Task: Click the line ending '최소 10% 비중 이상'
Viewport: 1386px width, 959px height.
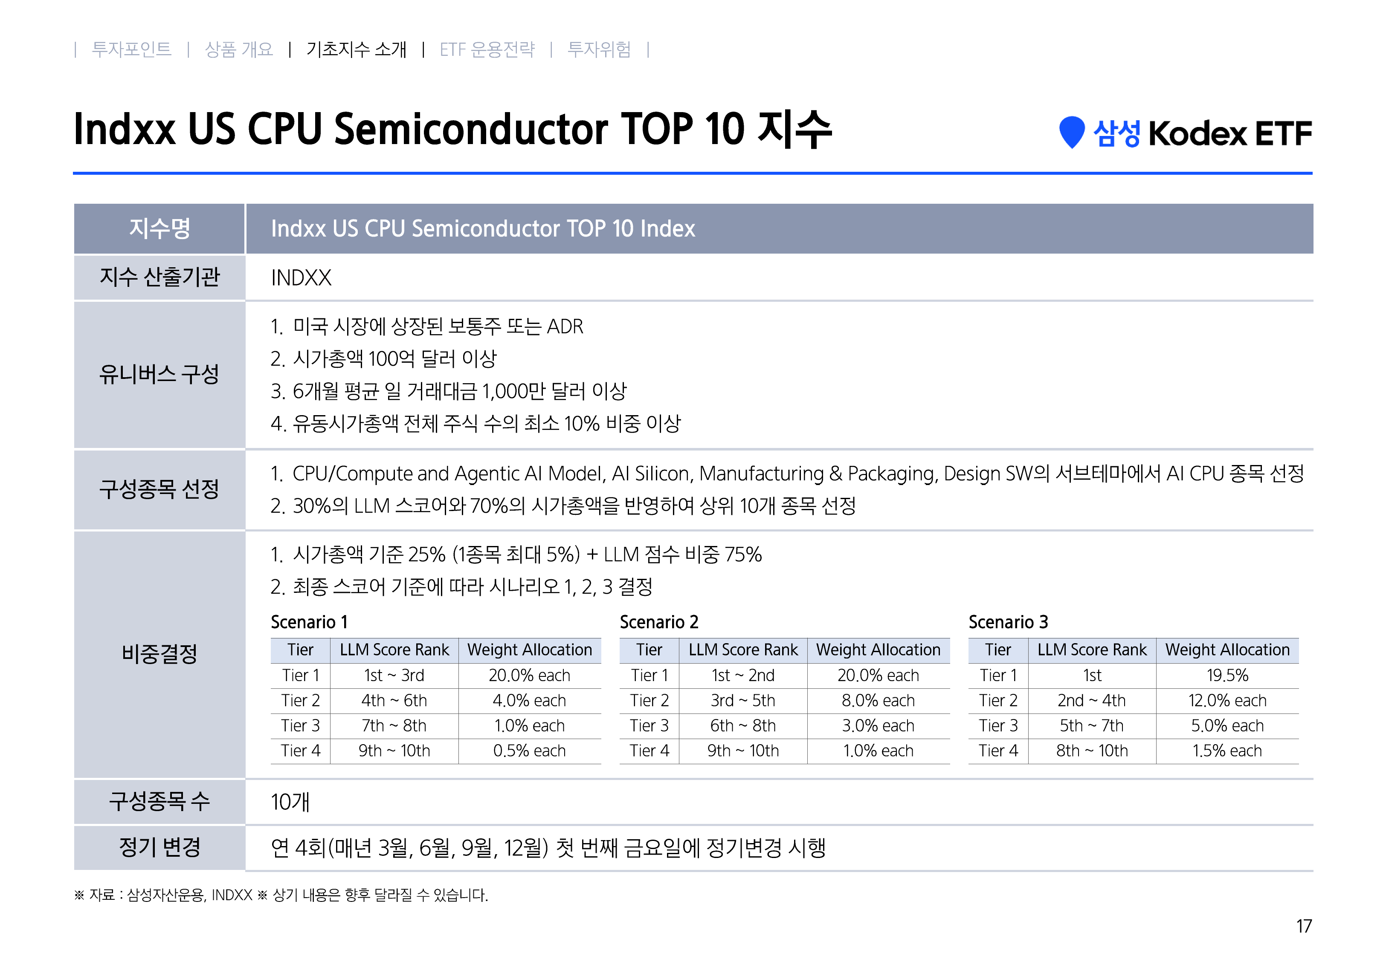Action: click(487, 424)
